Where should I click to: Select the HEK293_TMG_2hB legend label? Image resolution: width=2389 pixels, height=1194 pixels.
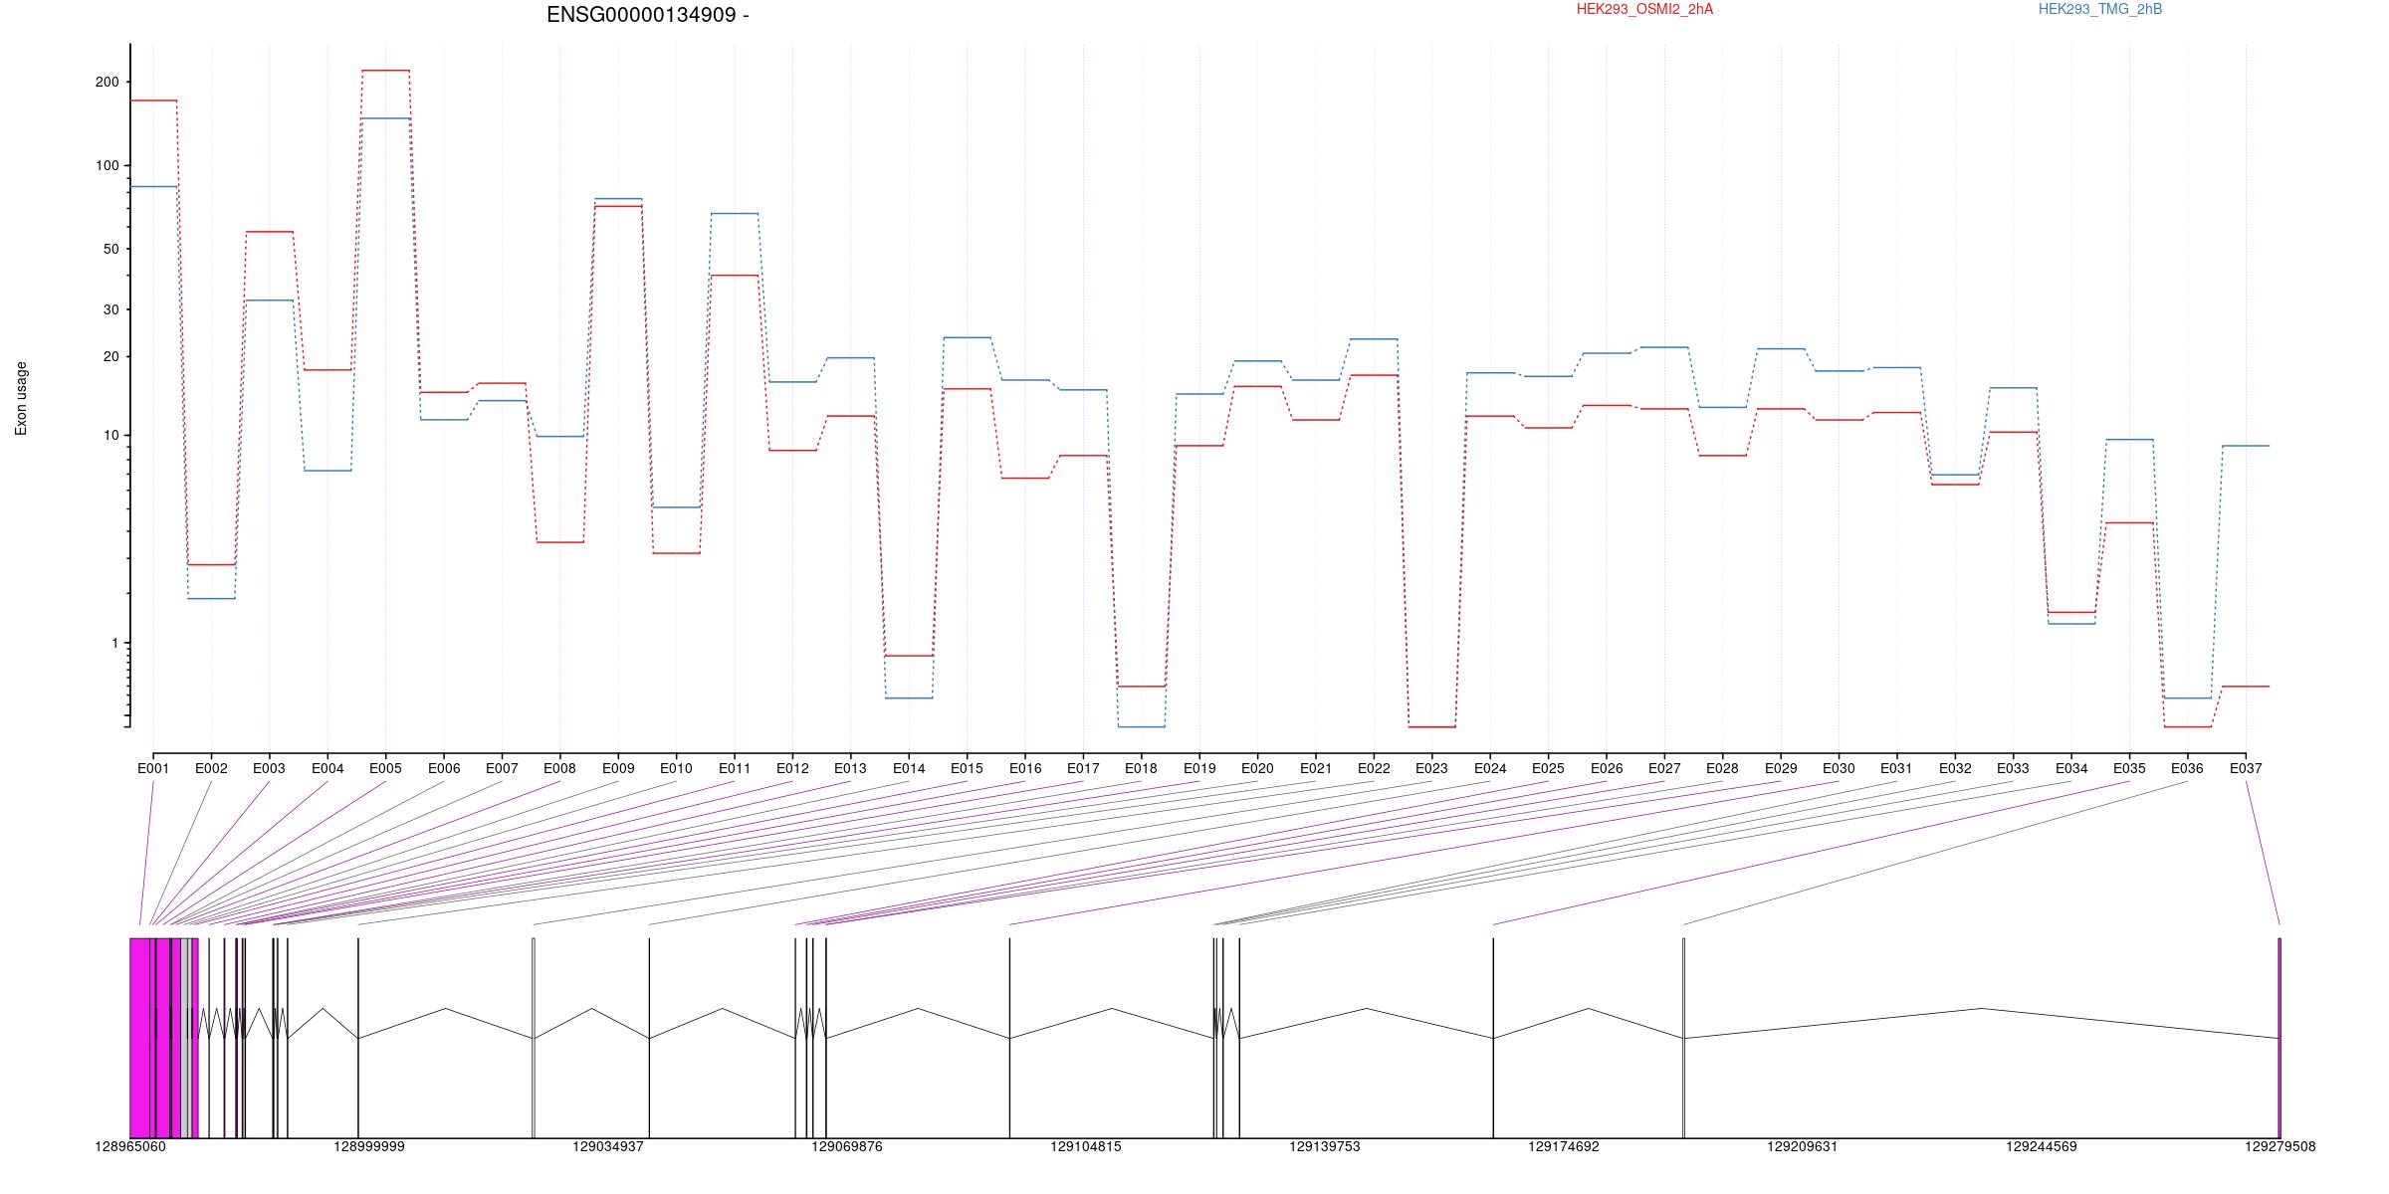tap(2100, 9)
